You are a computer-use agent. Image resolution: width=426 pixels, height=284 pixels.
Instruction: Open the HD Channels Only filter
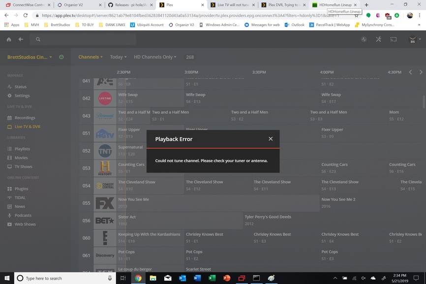pos(155,57)
